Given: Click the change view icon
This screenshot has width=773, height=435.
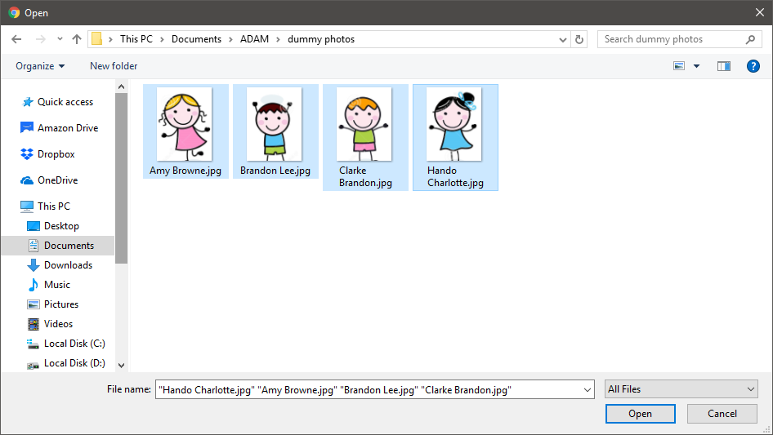Looking at the screenshot, I should 679,66.
